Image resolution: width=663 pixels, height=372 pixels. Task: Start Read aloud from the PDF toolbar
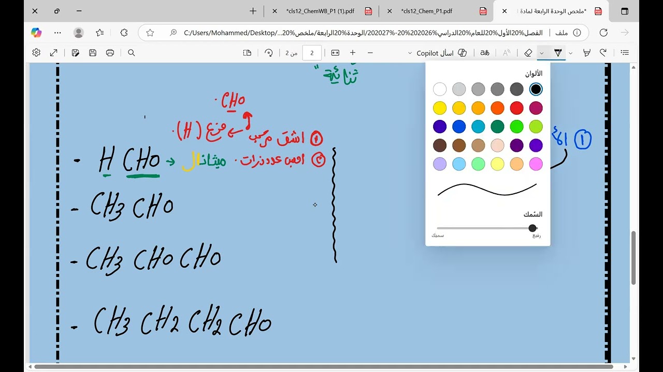point(507,53)
